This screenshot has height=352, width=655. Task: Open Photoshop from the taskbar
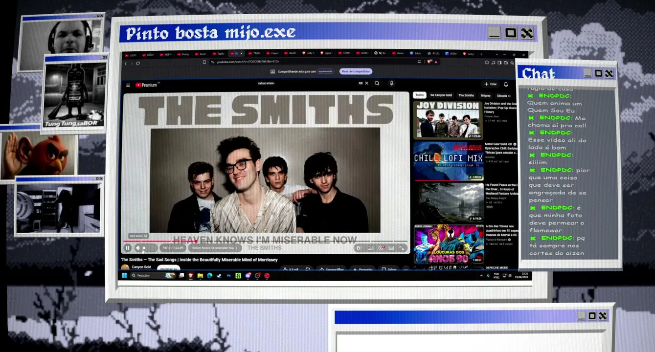click(x=228, y=276)
